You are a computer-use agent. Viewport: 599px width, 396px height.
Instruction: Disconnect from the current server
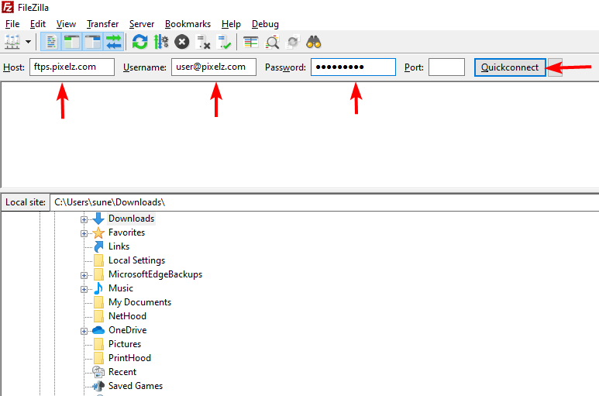(203, 42)
